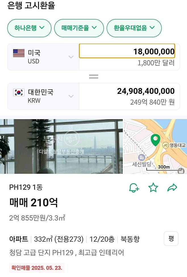Image resolution: width=187 pixels, height=277 pixels.
Task: Click the swap currencies handle between USD and KRW
Action: 93,76
